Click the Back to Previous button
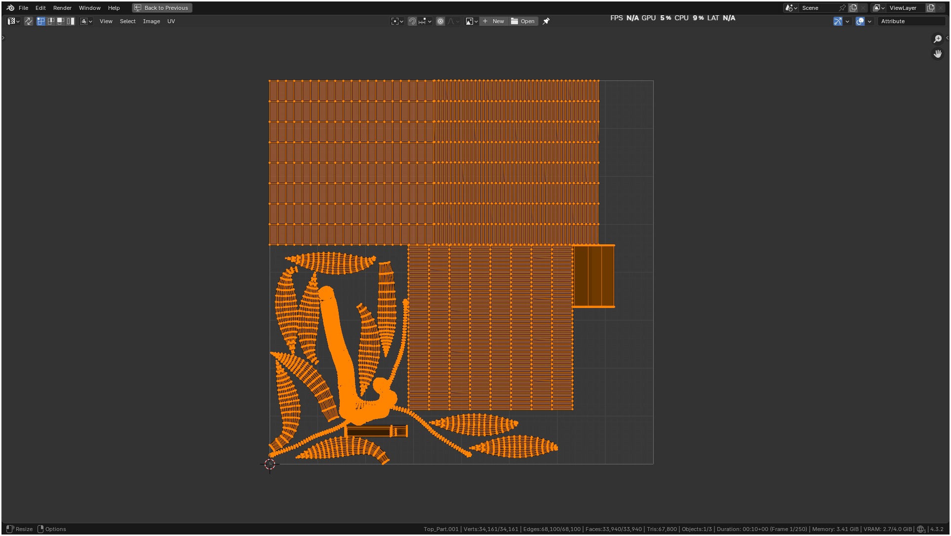Image resolution: width=951 pixels, height=536 pixels. tap(162, 8)
